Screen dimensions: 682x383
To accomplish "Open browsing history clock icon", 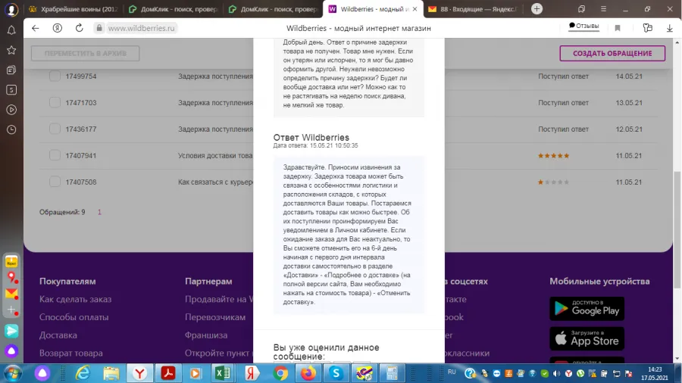I will (11, 130).
